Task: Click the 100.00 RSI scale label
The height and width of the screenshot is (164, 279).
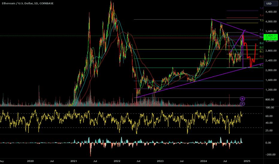Action: pos(269,108)
